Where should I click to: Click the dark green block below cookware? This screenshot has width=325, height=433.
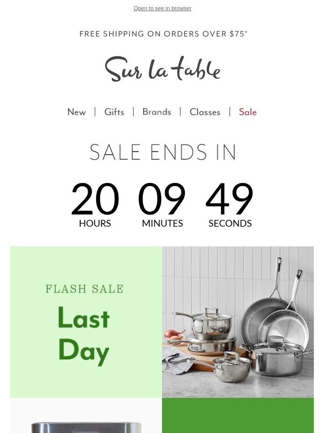[x=238, y=415]
